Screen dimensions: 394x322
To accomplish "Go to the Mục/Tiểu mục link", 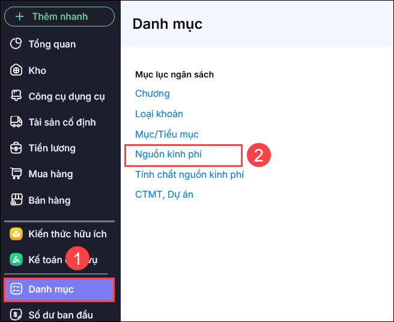I will [167, 135].
